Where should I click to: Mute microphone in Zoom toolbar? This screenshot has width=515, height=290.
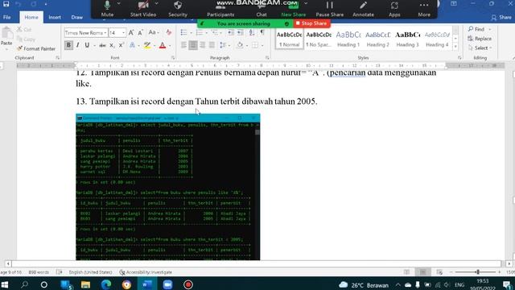pyautogui.click(x=107, y=9)
